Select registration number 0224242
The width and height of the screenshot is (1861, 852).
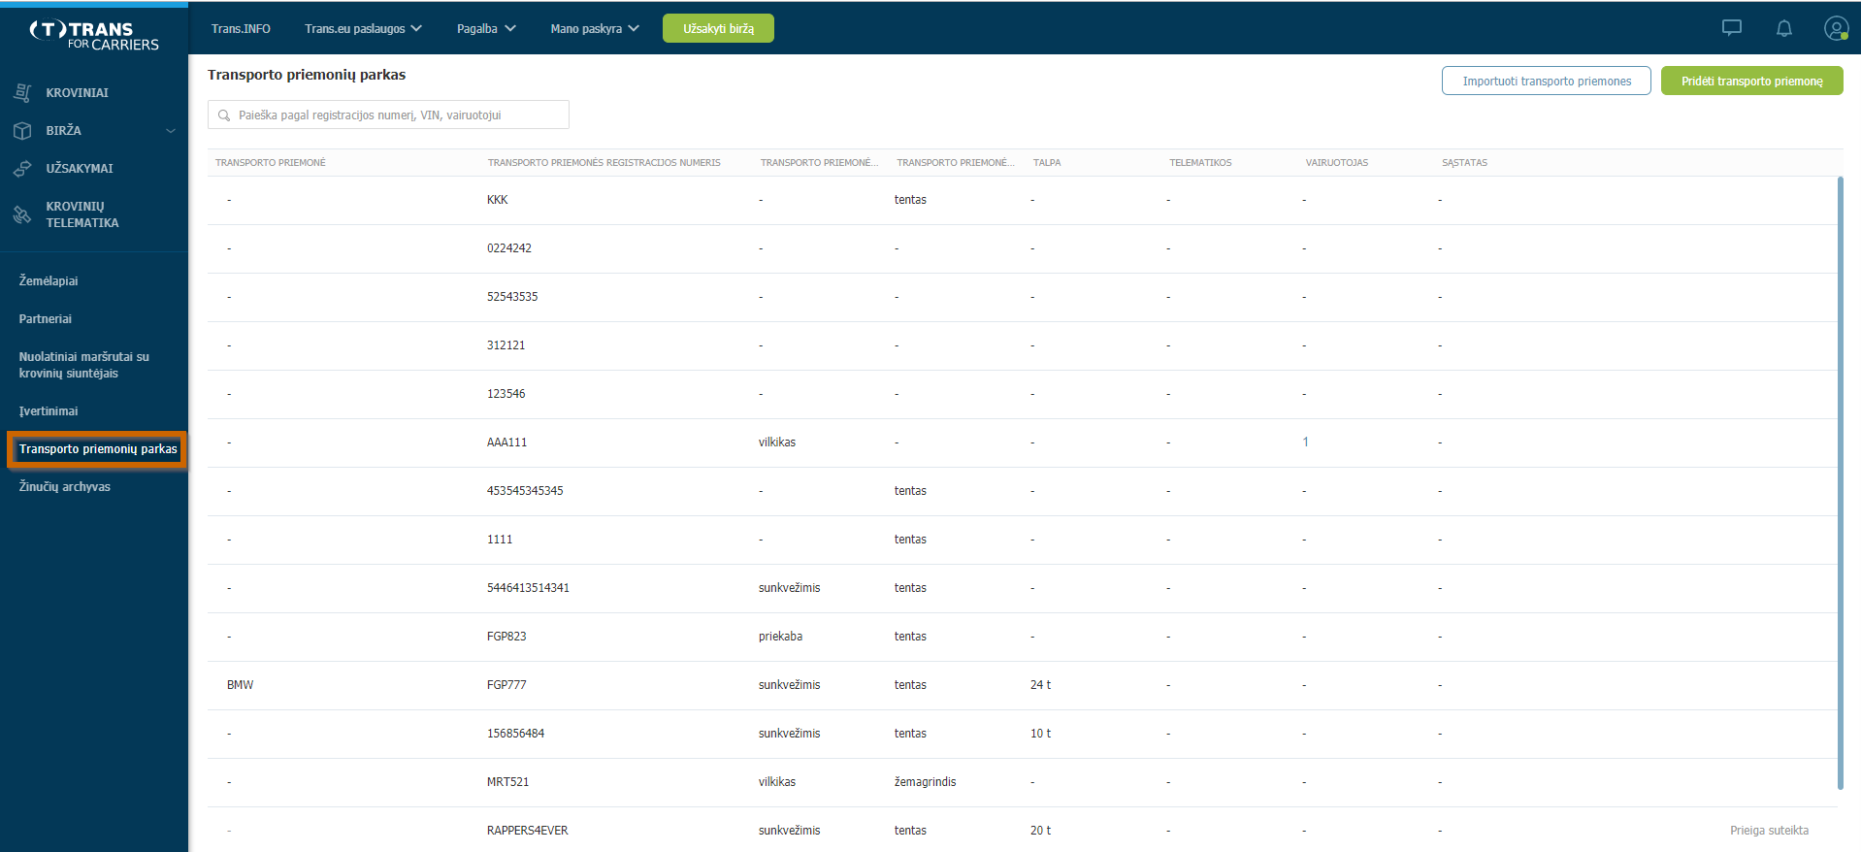(509, 248)
